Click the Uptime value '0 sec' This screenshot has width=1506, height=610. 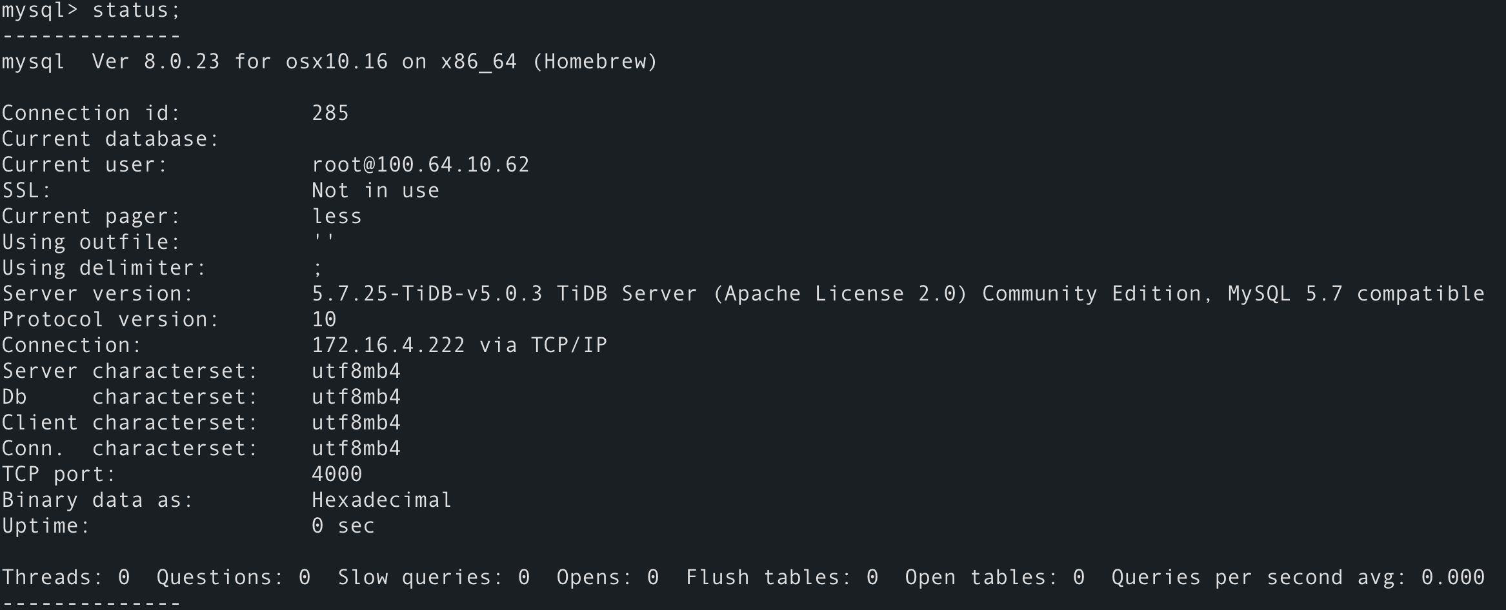(x=343, y=526)
